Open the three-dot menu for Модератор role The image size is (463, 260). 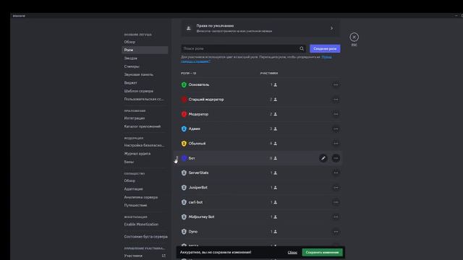point(336,114)
